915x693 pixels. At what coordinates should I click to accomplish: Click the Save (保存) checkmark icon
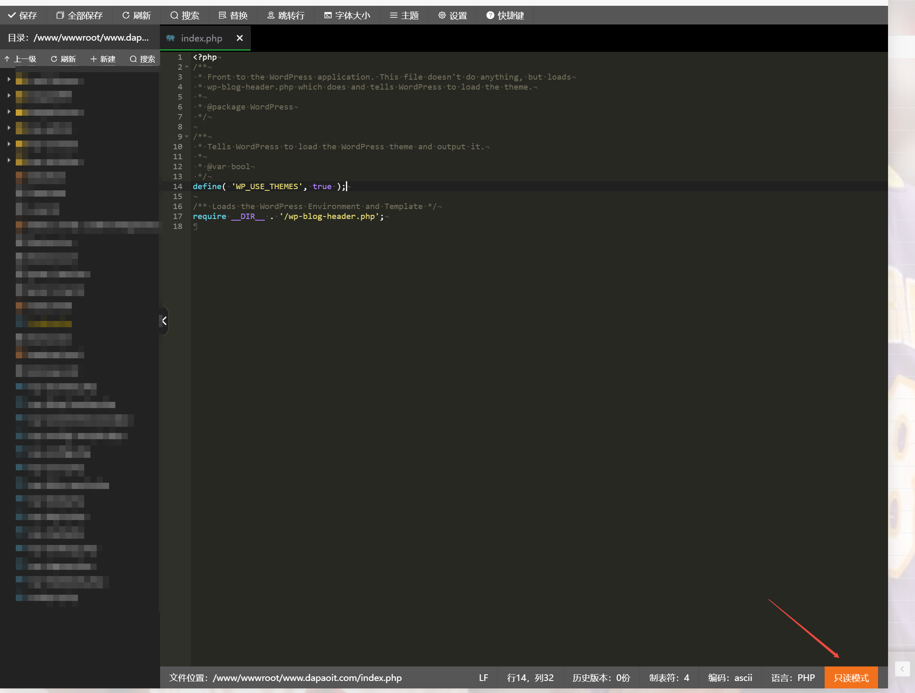coord(12,15)
